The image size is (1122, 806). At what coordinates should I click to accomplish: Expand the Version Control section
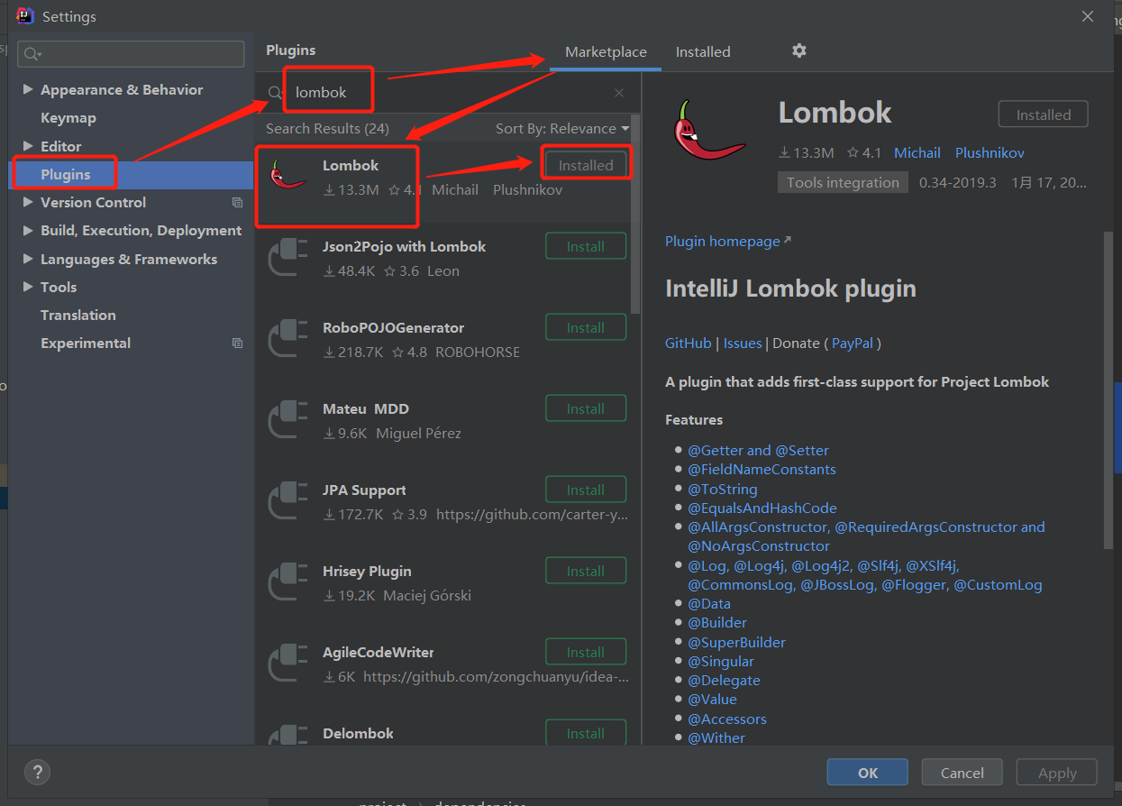(28, 202)
